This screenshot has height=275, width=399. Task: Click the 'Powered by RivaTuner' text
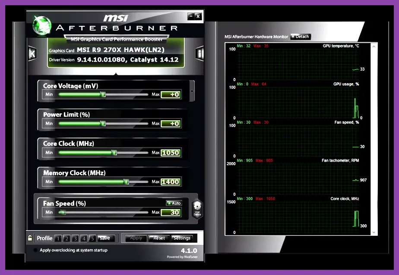coord(182,257)
